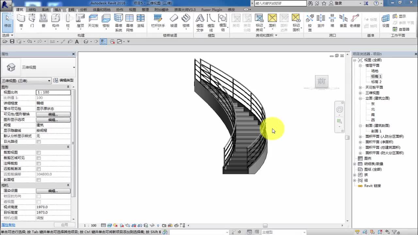
Task: Select the 面积 (Area) tool
Action: pos(272,21)
